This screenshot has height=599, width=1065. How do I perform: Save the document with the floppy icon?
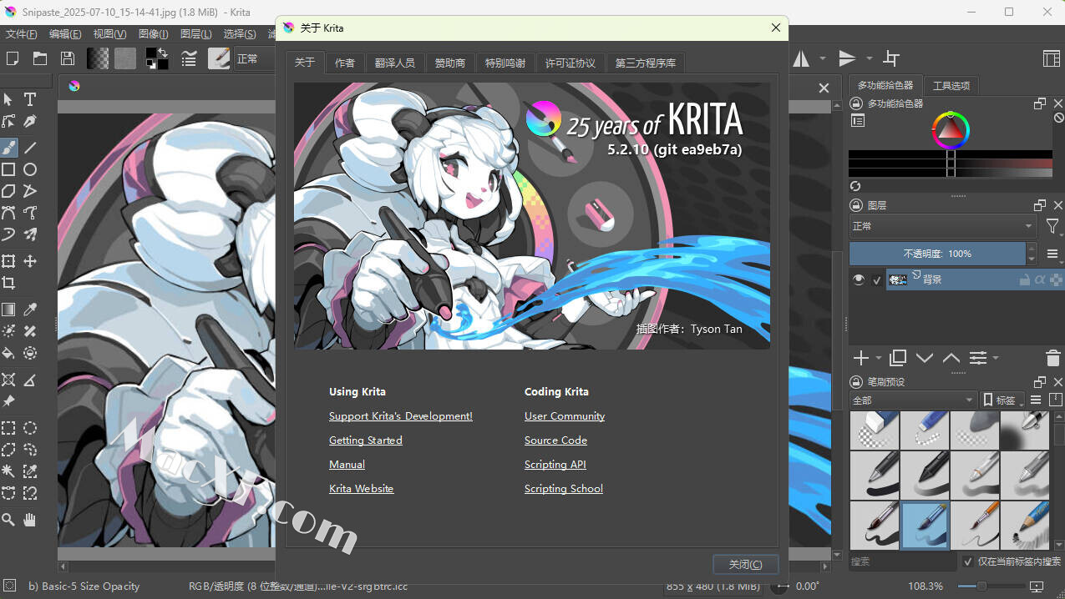(67, 58)
